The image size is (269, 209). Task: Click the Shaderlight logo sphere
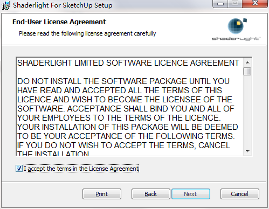(236, 26)
